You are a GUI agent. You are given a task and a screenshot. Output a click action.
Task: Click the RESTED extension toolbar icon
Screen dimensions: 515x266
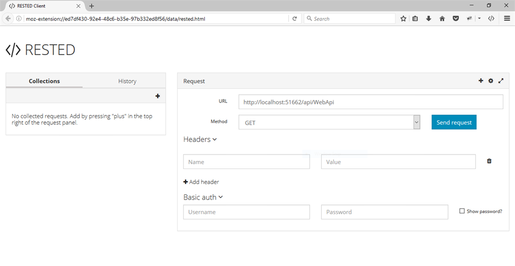(491, 19)
